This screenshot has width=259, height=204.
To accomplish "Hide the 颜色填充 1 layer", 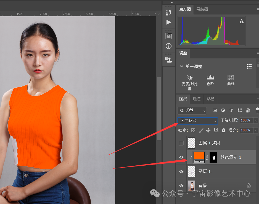I will click(x=181, y=157).
